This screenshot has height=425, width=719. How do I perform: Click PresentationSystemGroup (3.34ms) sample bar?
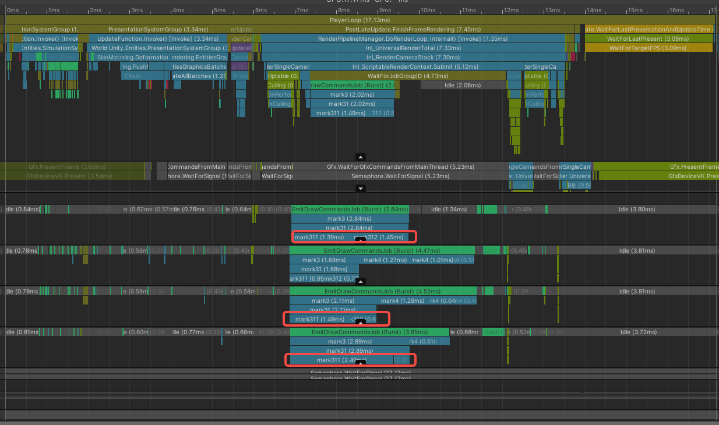tap(157, 30)
